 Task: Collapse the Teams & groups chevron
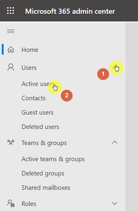click(x=115, y=142)
